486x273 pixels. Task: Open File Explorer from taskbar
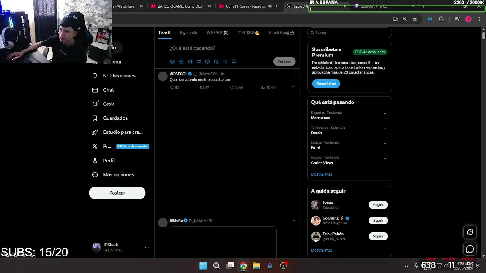point(257,266)
